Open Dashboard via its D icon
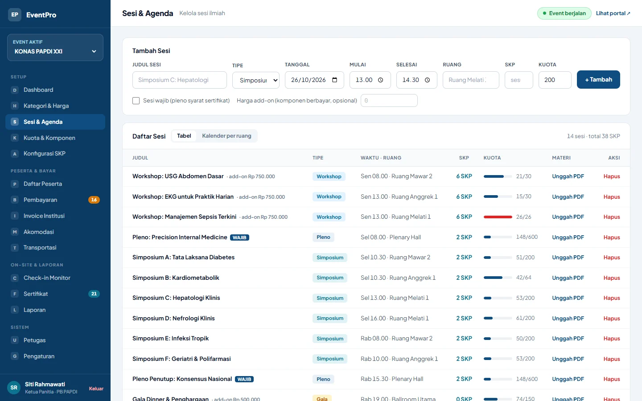 15,90
